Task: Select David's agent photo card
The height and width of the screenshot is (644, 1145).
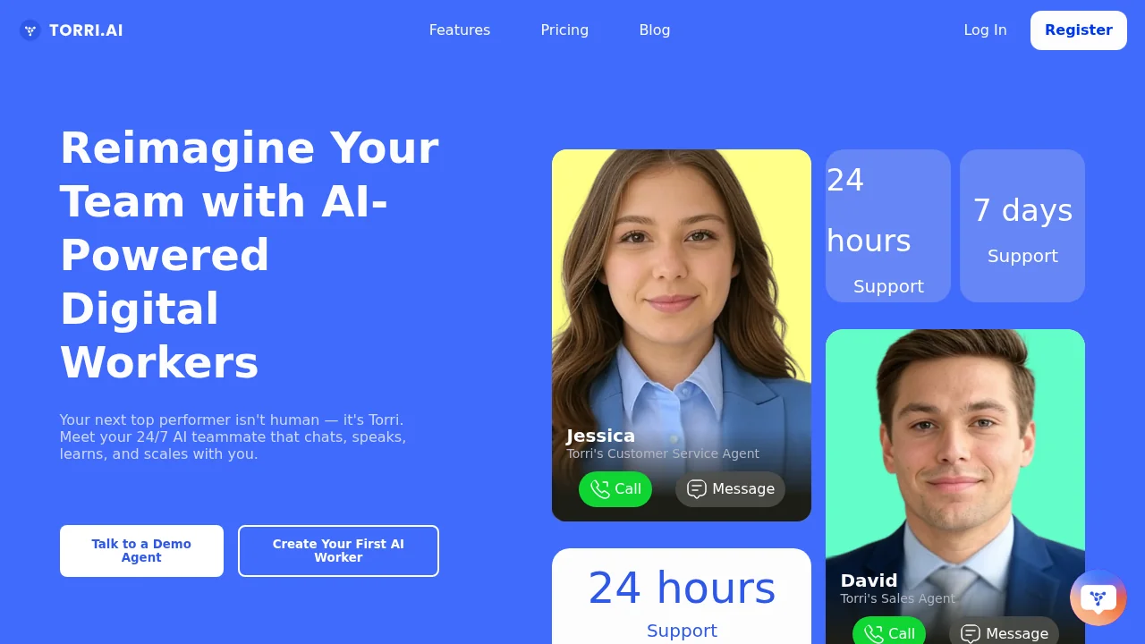Action: tap(955, 487)
